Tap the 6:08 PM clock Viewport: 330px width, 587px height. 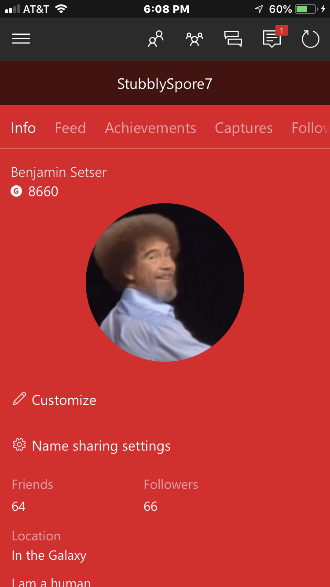(166, 9)
